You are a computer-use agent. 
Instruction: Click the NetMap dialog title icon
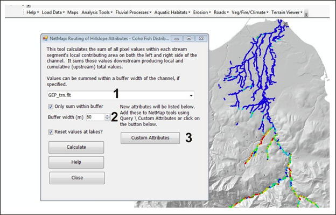pyautogui.click(x=45, y=38)
